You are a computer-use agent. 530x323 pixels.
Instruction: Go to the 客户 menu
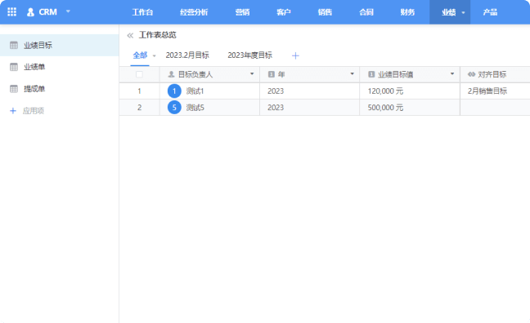click(x=284, y=12)
